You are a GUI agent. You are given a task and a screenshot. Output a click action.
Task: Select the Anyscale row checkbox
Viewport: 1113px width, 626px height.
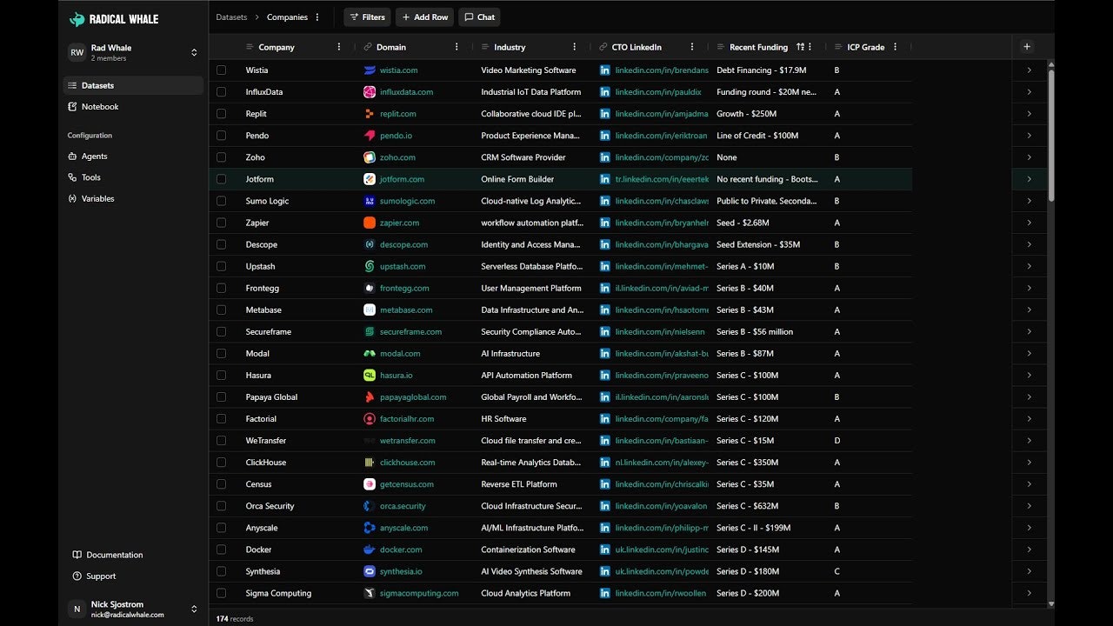coord(222,528)
